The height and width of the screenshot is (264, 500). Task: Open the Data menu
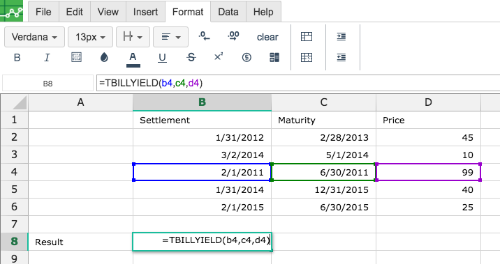pos(228,12)
